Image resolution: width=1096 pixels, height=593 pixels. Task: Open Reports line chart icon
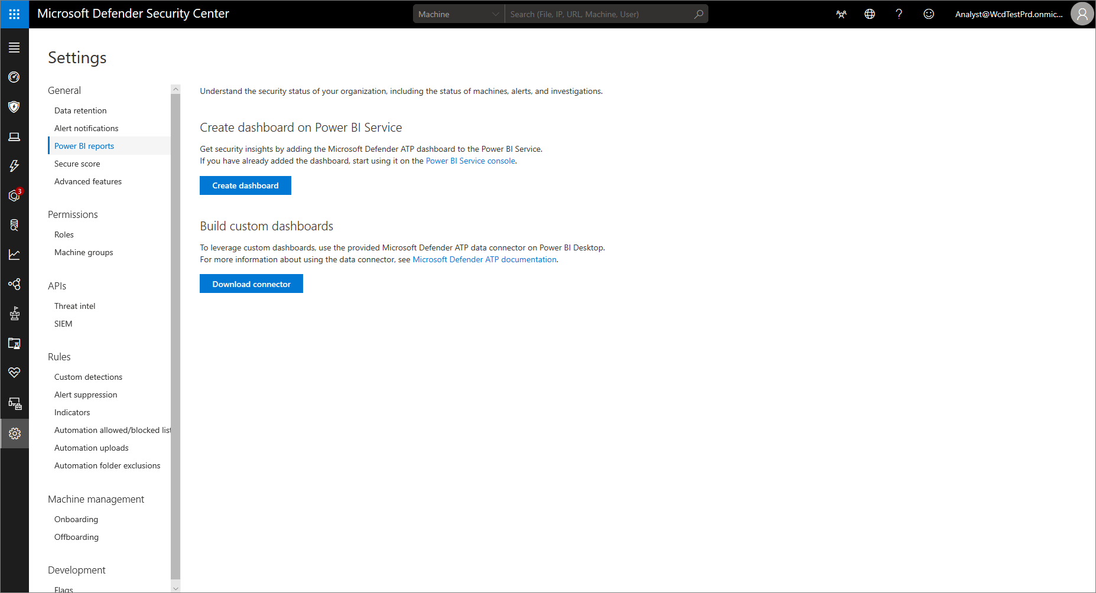click(x=14, y=255)
